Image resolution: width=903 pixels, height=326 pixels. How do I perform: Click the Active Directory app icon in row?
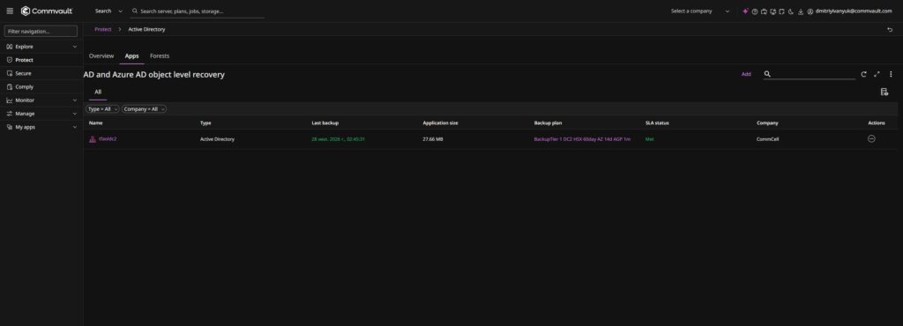pyautogui.click(x=92, y=138)
